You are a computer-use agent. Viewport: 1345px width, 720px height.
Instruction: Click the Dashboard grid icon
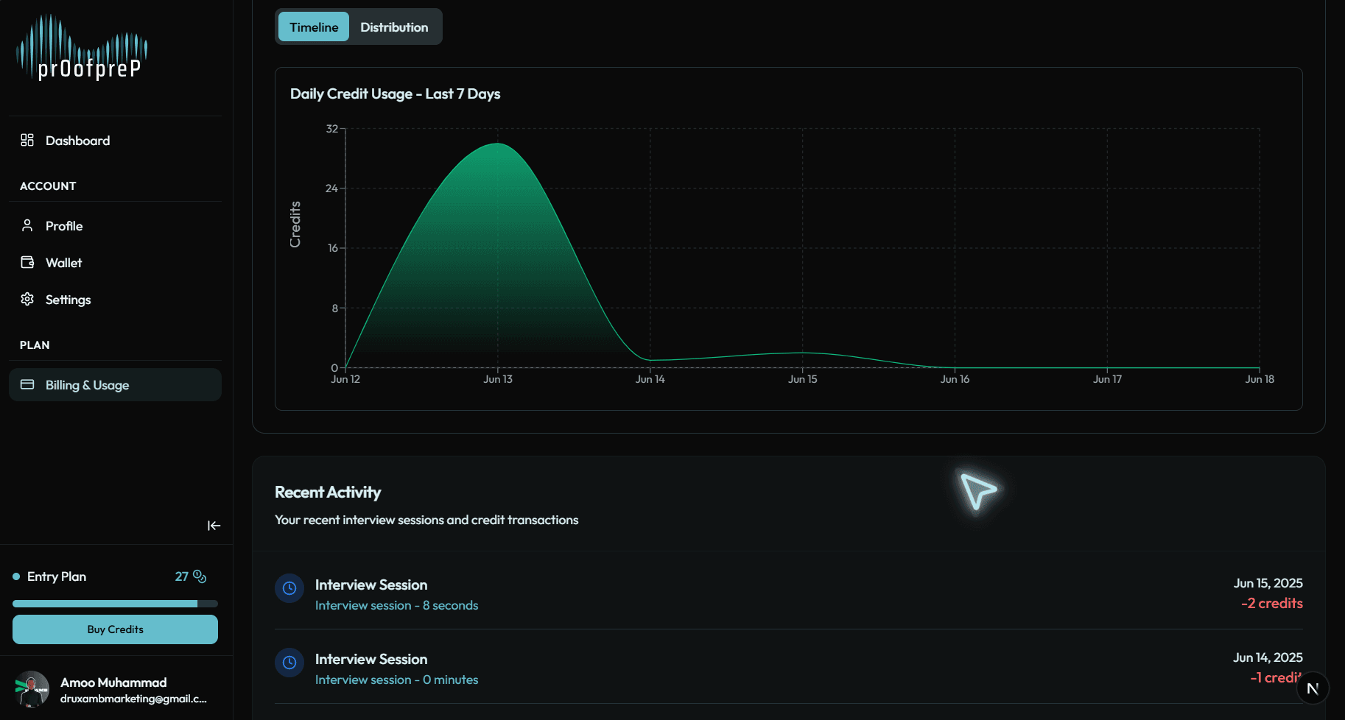(27, 140)
